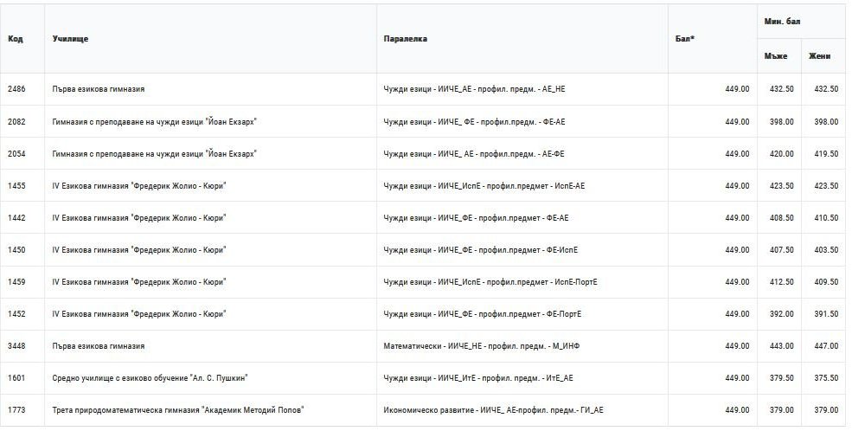The width and height of the screenshot is (852, 431).
Task: Select the ФЕ-АЕ class of IV Езикова гимназия
Action: coord(476,218)
